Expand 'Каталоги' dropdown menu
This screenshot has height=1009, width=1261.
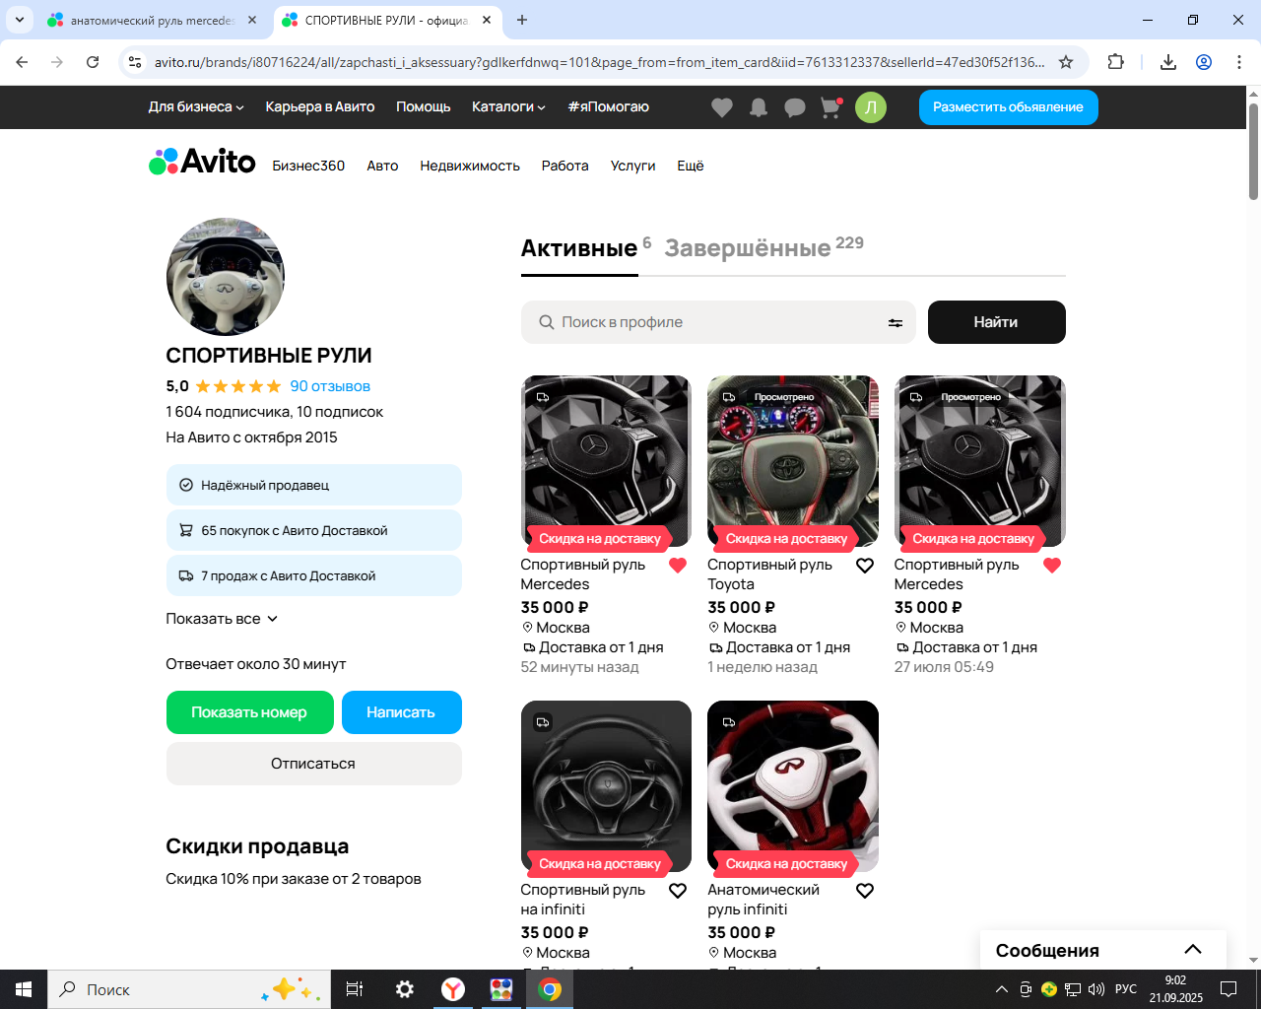click(508, 107)
